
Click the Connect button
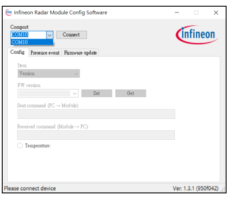pyautogui.click(x=72, y=35)
